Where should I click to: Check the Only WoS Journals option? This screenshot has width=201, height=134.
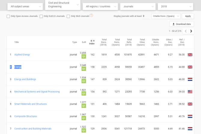click(x=68, y=16)
